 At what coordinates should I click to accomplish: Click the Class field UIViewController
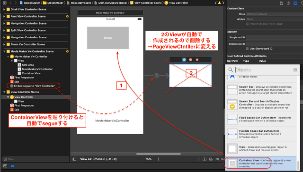click(x=275, y=14)
